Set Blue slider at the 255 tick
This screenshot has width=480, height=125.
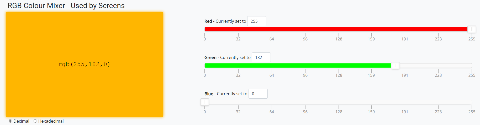click(x=472, y=102)
